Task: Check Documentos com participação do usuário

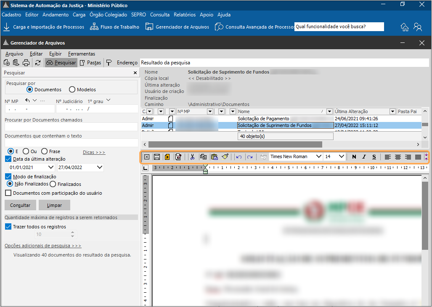Action: (x=8, y=193)
